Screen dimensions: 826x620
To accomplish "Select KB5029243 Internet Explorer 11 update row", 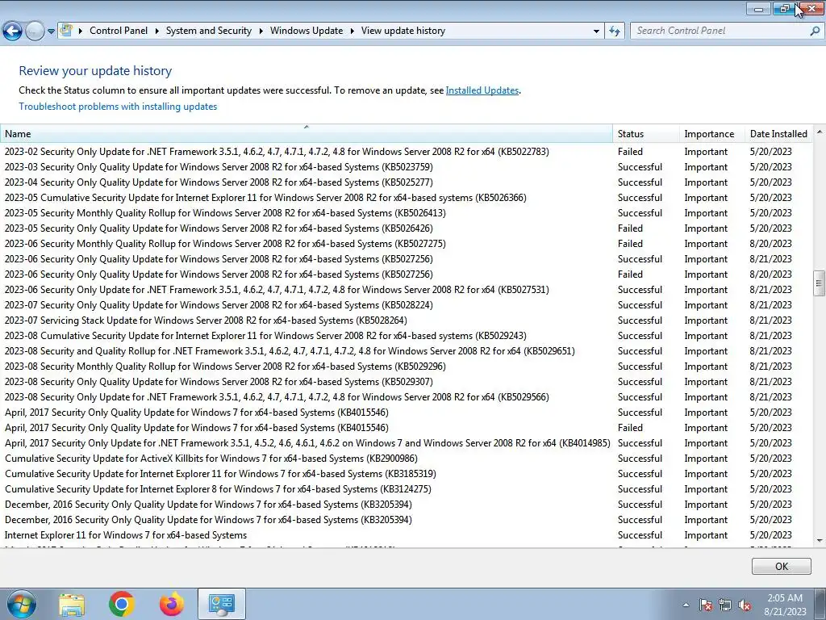I will tap(406, 336).
